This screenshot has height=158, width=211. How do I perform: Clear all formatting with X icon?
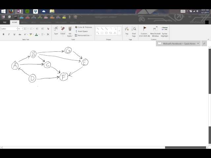click(48, 34)
